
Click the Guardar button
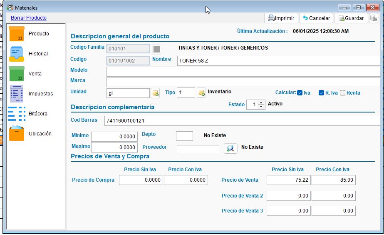click(x=351, y=18)
